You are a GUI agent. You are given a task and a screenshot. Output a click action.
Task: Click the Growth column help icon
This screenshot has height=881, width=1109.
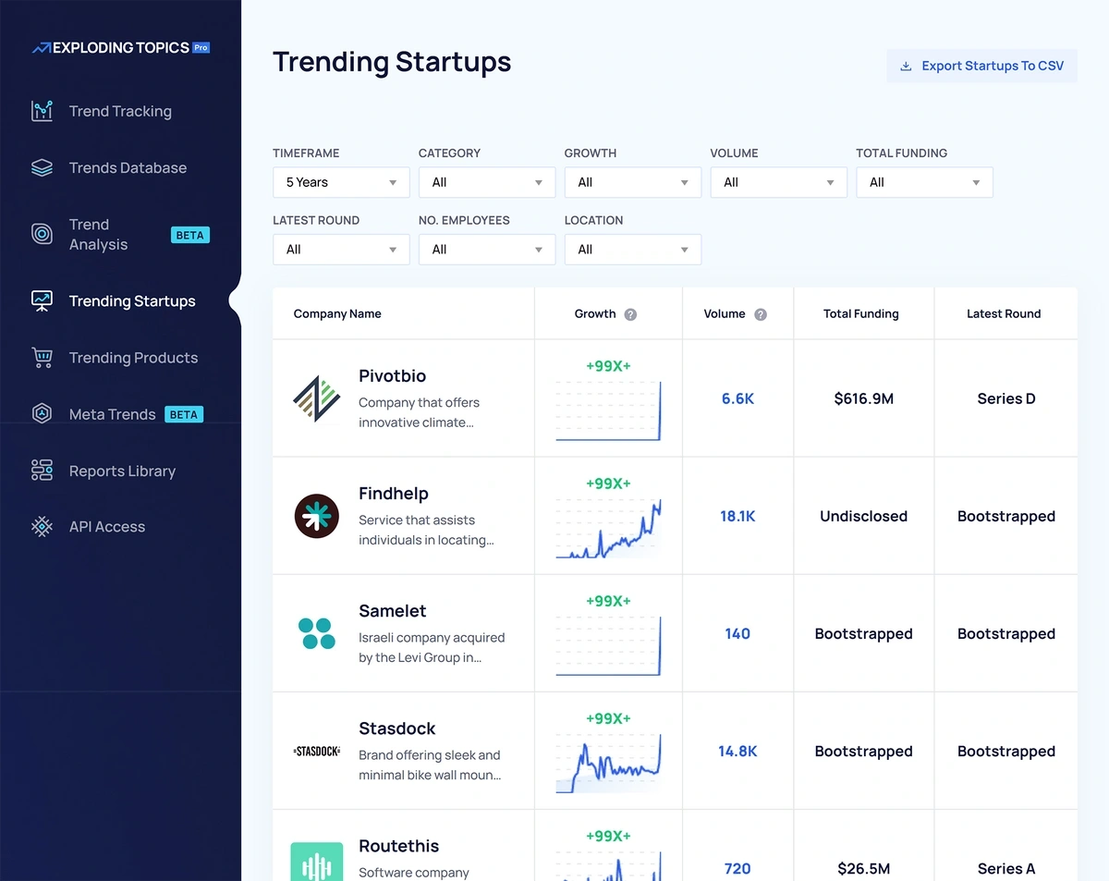click(630, 314)
